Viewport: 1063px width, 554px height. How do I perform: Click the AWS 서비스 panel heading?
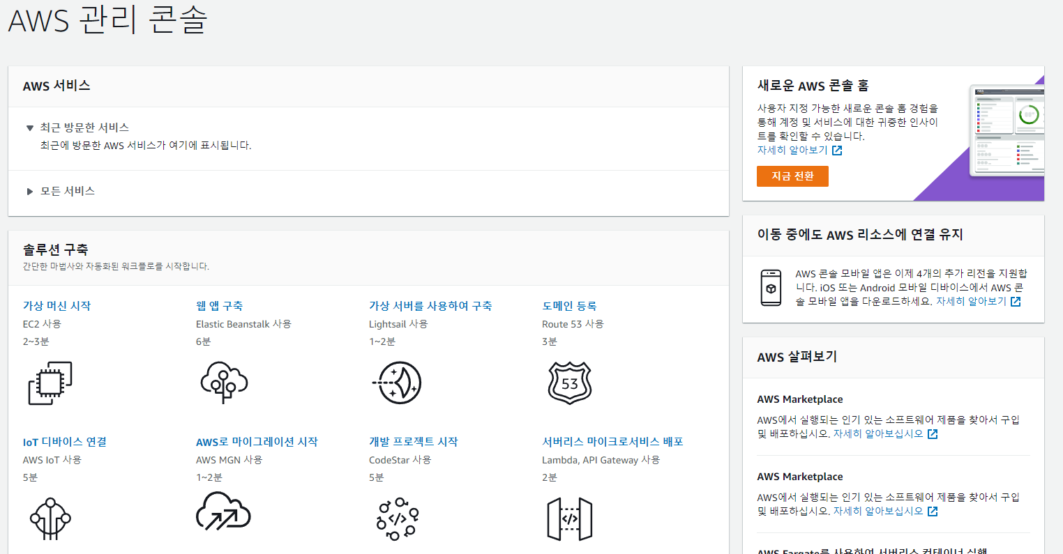click(x=56, y=86)
